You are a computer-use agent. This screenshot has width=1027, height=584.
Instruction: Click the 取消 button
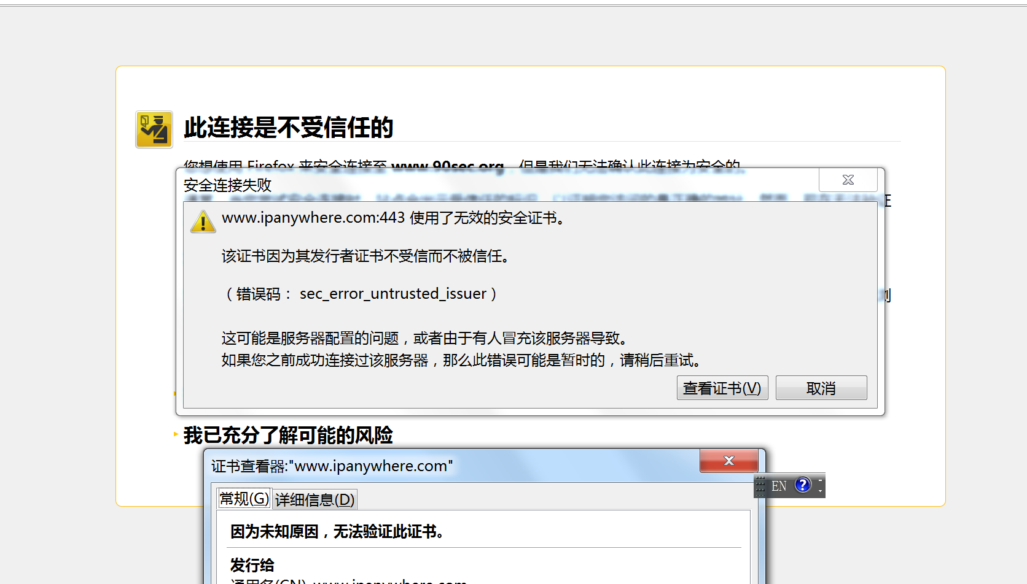[x=821, y=388]
